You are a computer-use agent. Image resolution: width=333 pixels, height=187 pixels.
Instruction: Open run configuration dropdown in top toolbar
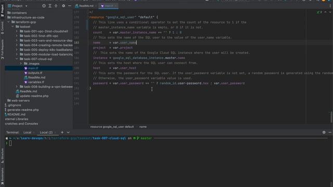[235, 1]
